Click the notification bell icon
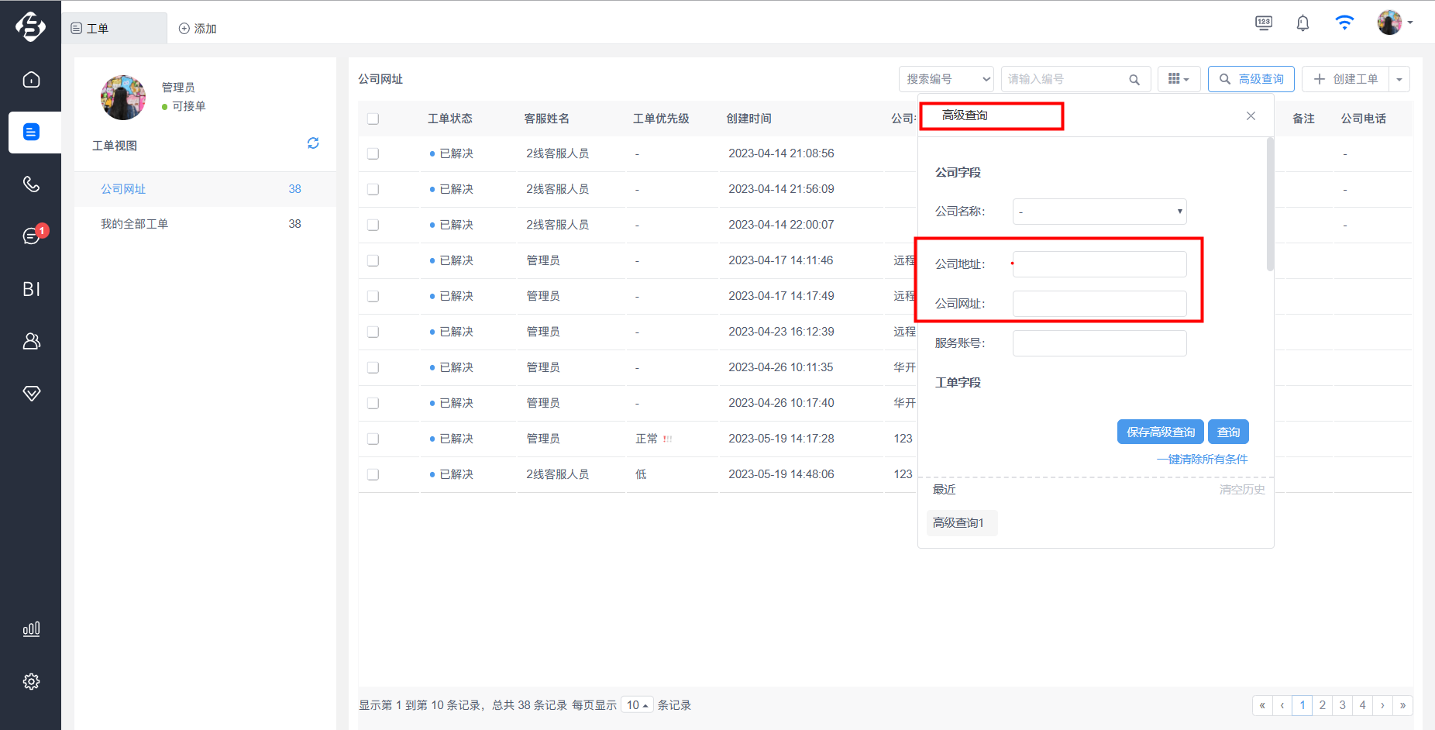 tap(1303, 23)
